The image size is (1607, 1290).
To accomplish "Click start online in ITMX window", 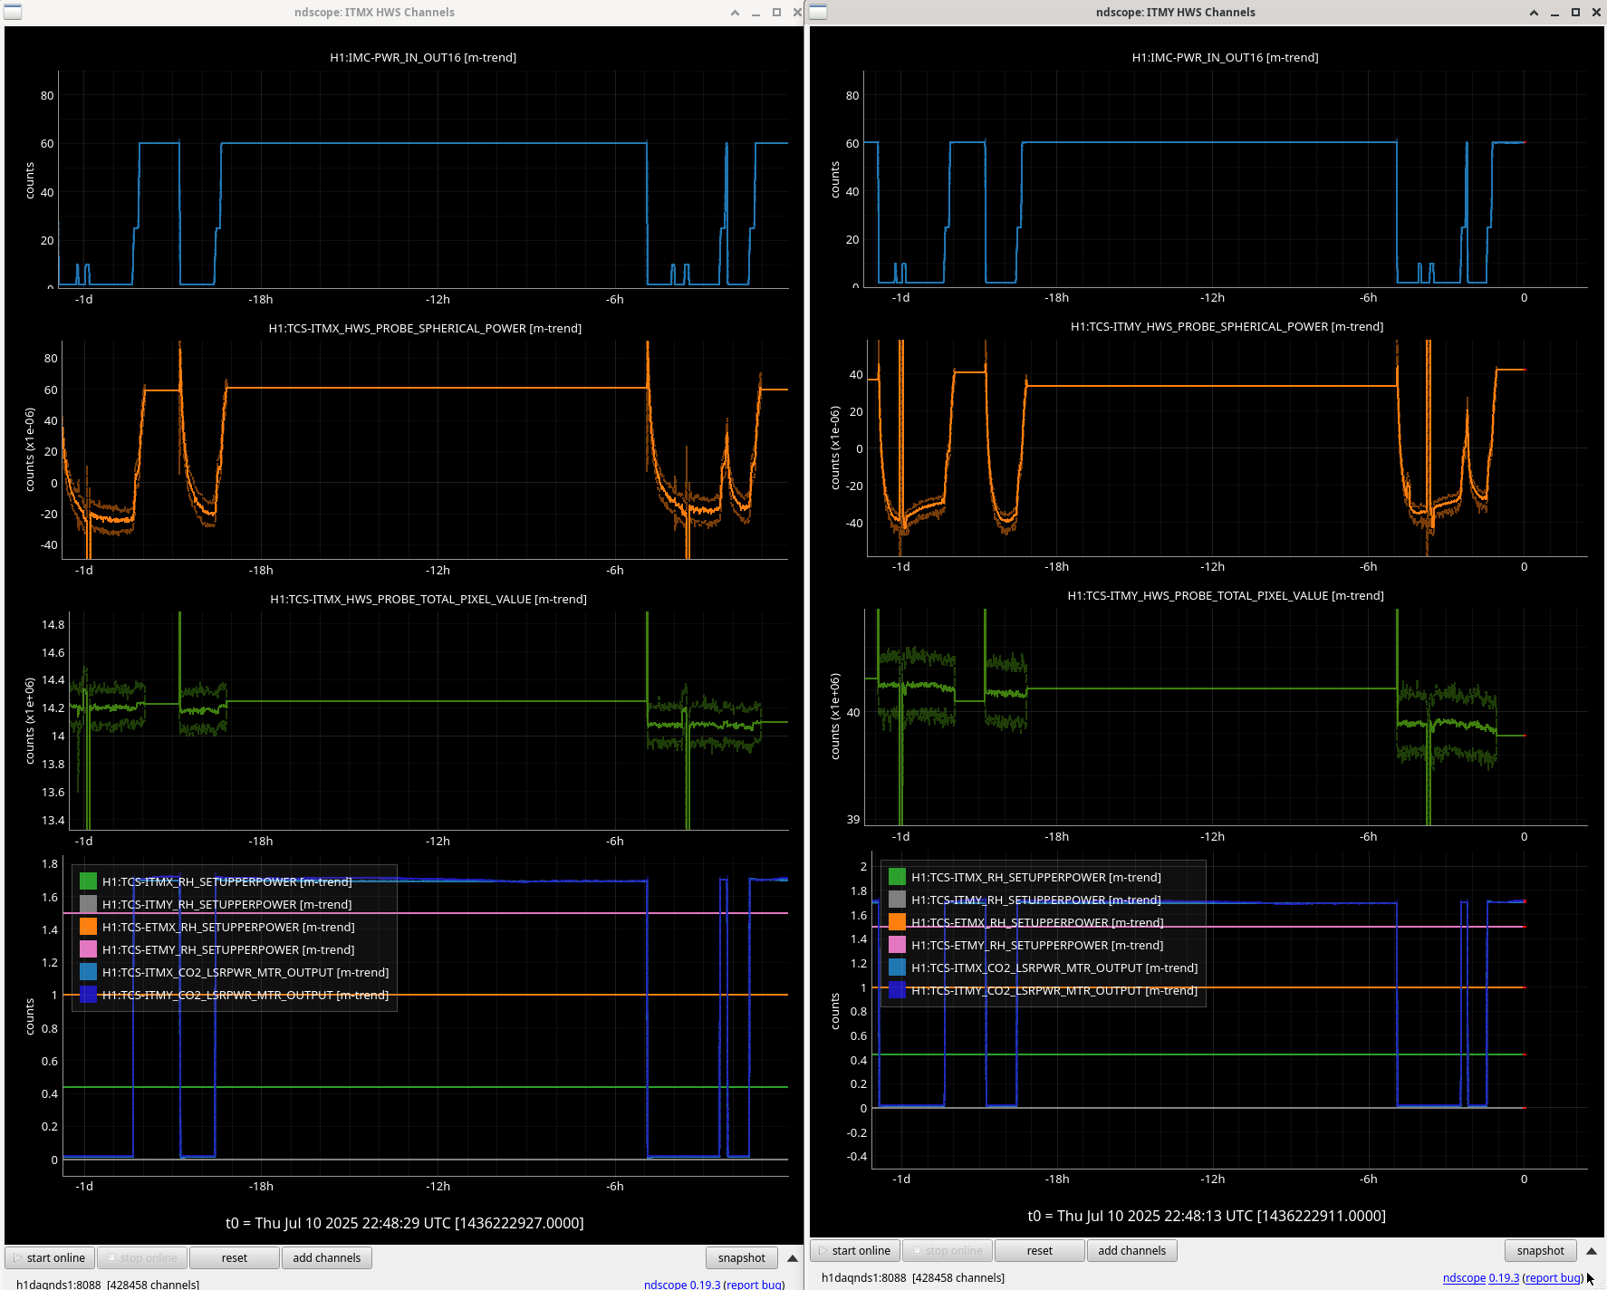I will point(51,1257).
